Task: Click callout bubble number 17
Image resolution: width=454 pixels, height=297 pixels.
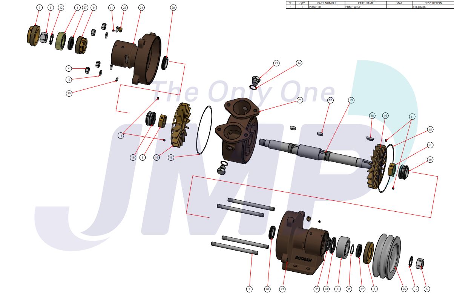Action: pos(330,100)
